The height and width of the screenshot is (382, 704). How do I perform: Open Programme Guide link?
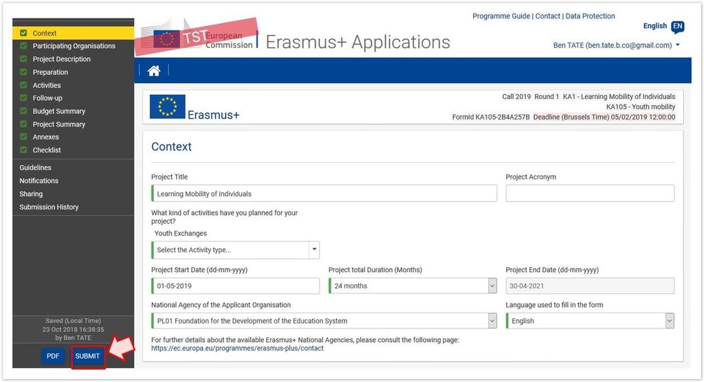pos(501,16)
